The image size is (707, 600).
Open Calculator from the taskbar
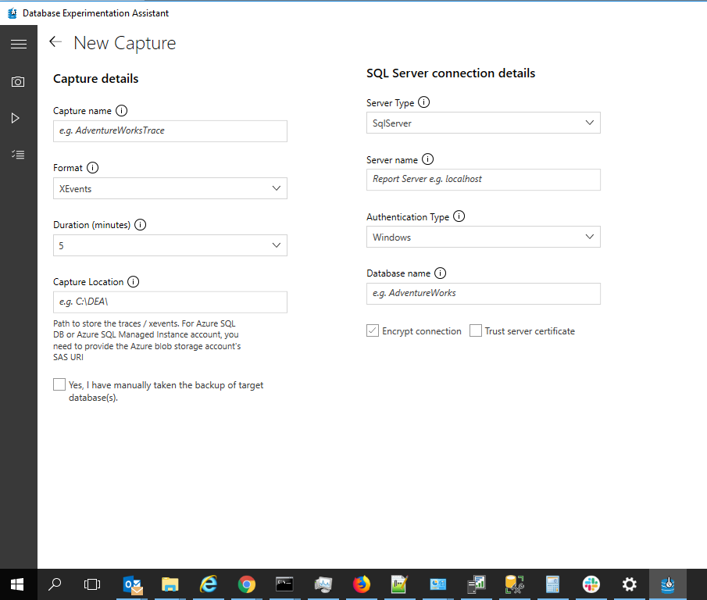pyautogui.click(x=552, y=584)
